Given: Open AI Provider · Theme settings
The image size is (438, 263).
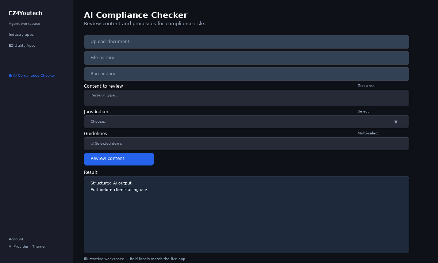Looking at the screenshot, I should click(x=27, y=247).
